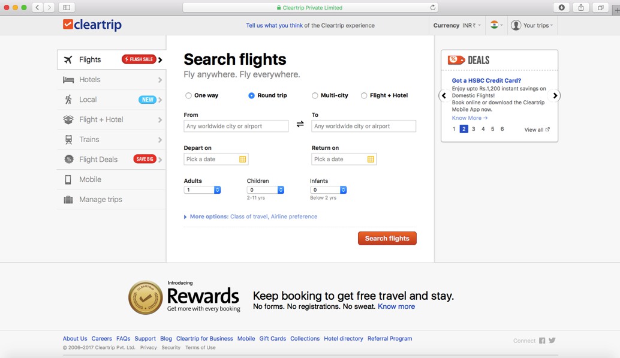Swap From and To cities arrows icon
The height and width of the screenshot is (358, 620).
point(300,124)
